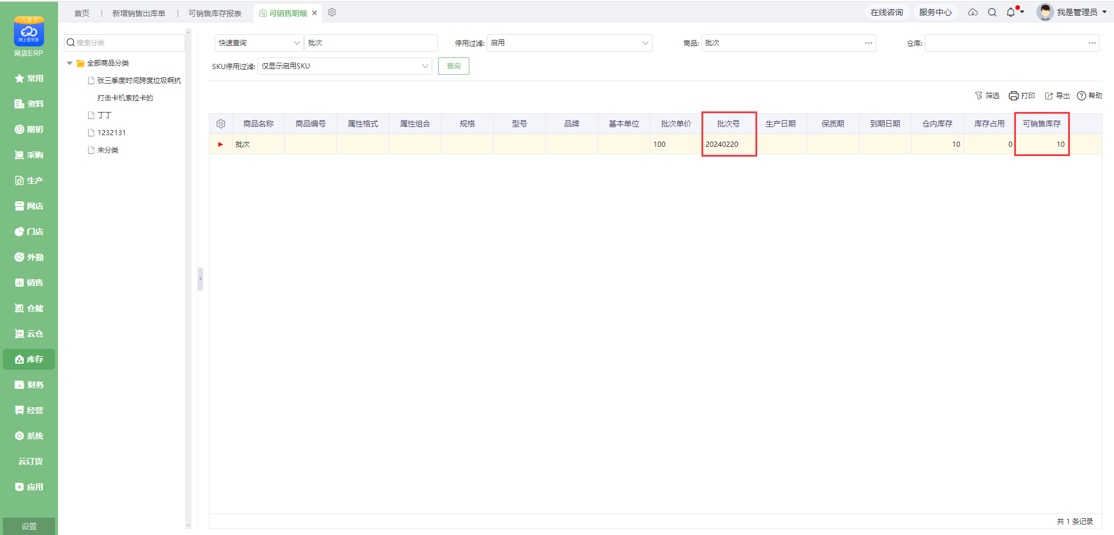Click the 可销售库存 column header
1114x535 pixels.
tap(1041, 124)
